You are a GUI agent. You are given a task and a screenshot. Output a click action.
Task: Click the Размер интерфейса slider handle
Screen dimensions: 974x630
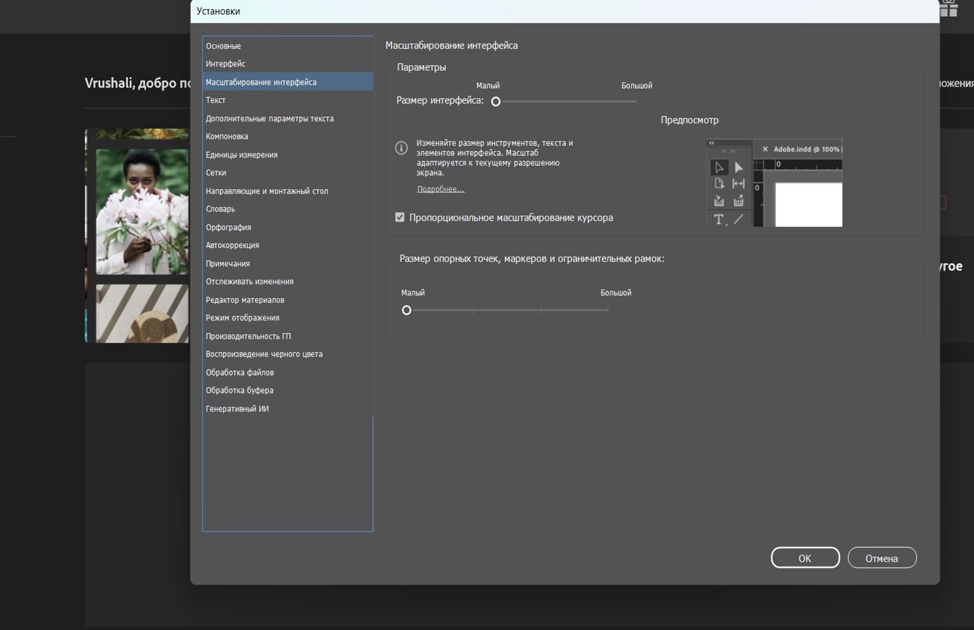[x=495, y=102]
